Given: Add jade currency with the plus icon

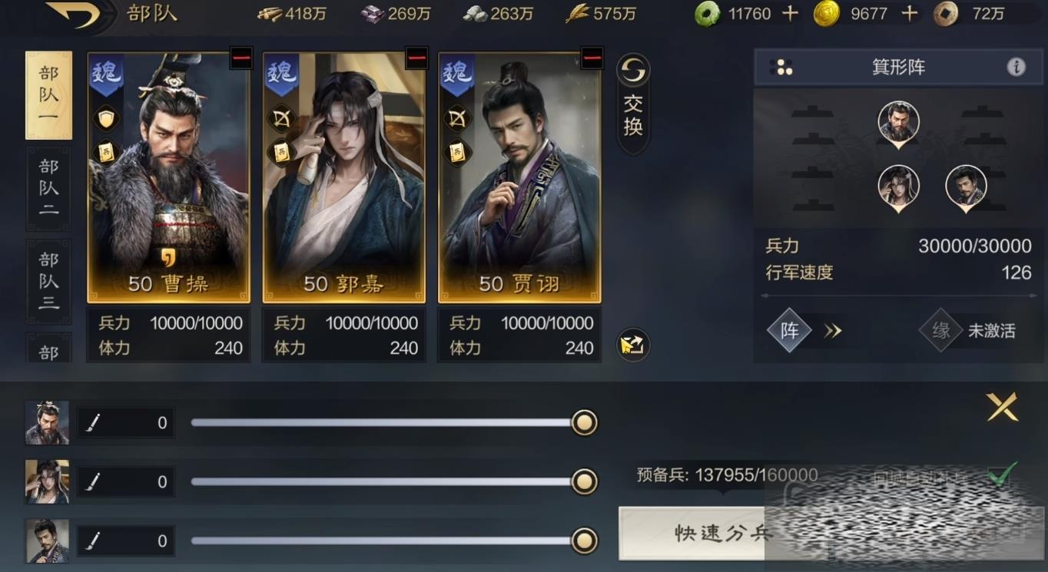Looking at the screenshot, I should [x=790, y=13].
